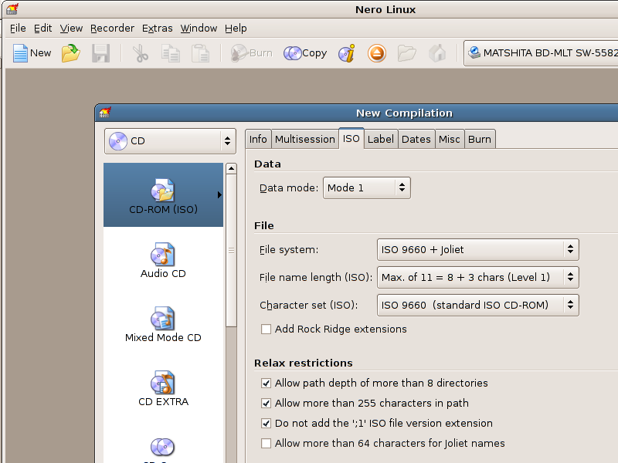Click the New compilation toolbar icon
The height and width of the screenshot is (463, 618).
click(32, 53)
